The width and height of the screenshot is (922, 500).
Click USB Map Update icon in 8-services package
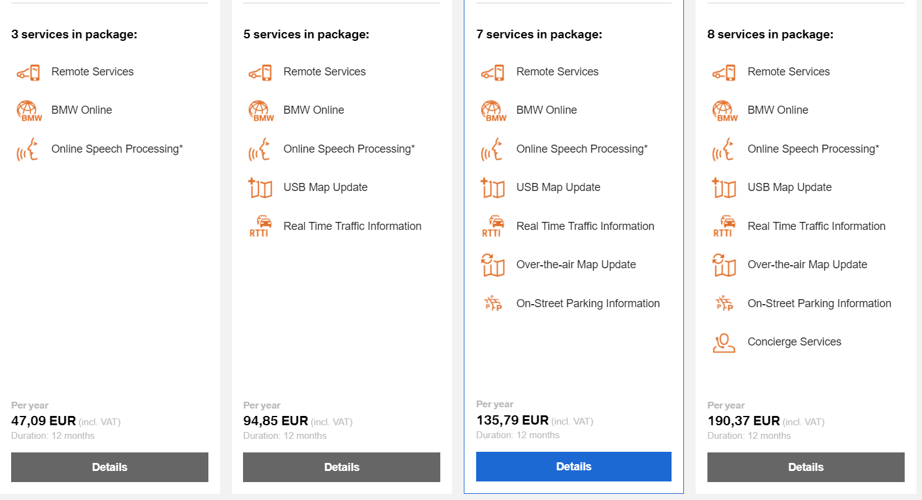click(724, 188)
